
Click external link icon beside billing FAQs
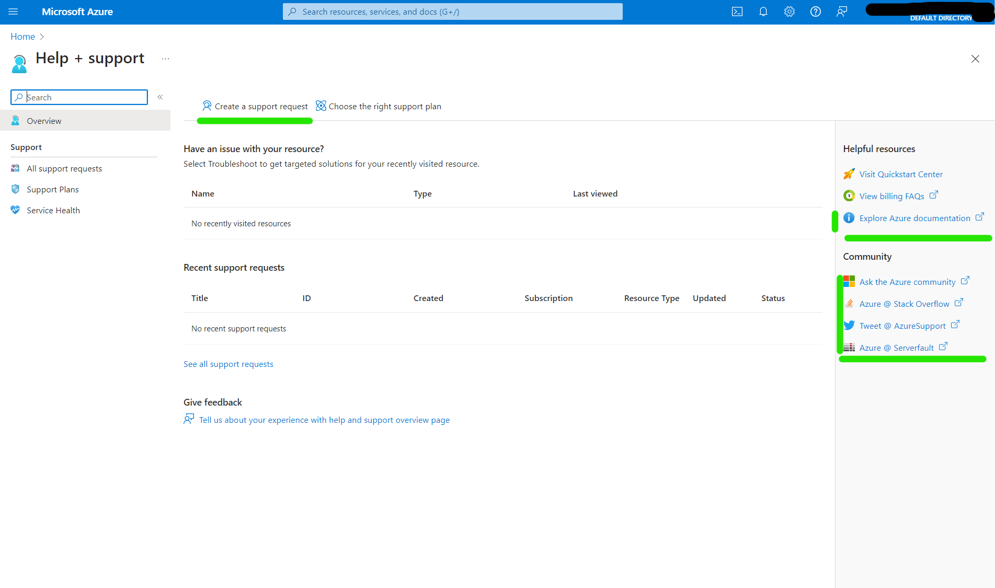[934, 195]
